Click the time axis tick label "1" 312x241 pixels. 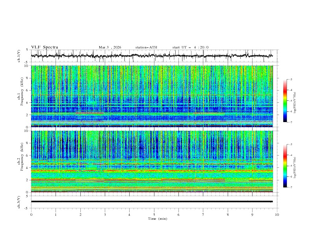point(56,215)
